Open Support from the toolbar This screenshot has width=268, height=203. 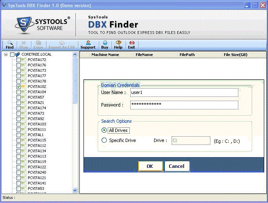coord(88,45)
